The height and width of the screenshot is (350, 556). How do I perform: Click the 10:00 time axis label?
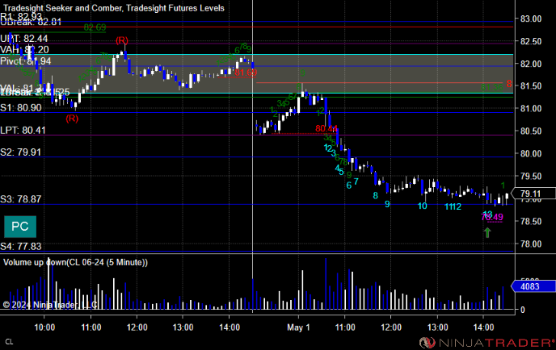pos(44,327)
